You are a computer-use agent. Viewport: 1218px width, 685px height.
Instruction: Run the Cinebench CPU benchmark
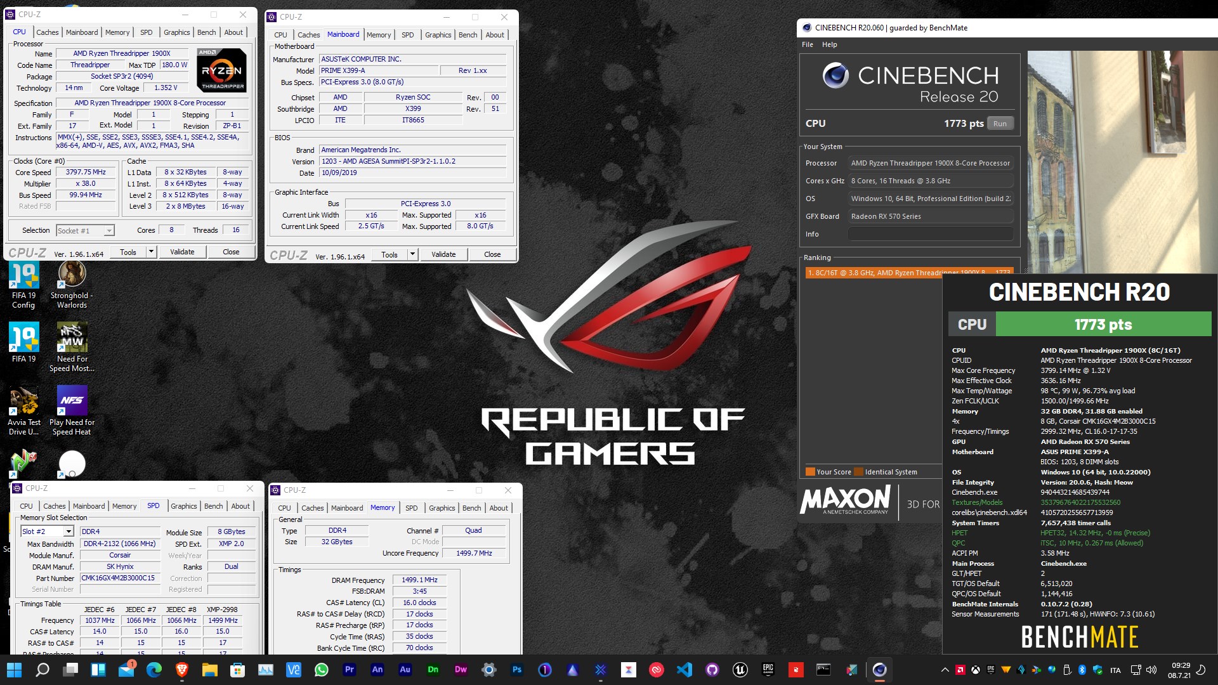tap(1000, 124)
